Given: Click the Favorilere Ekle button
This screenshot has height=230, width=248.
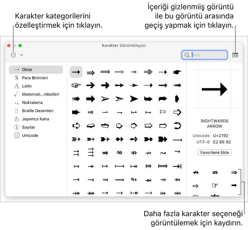Looking at the screenshot, I should click(x=215, y=152).
